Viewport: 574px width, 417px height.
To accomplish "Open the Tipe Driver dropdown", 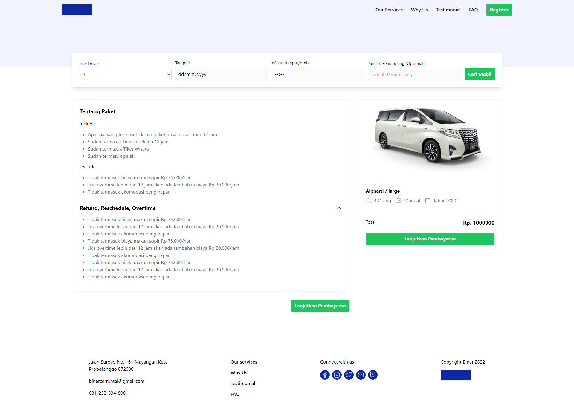I will [x=125, y=74].
